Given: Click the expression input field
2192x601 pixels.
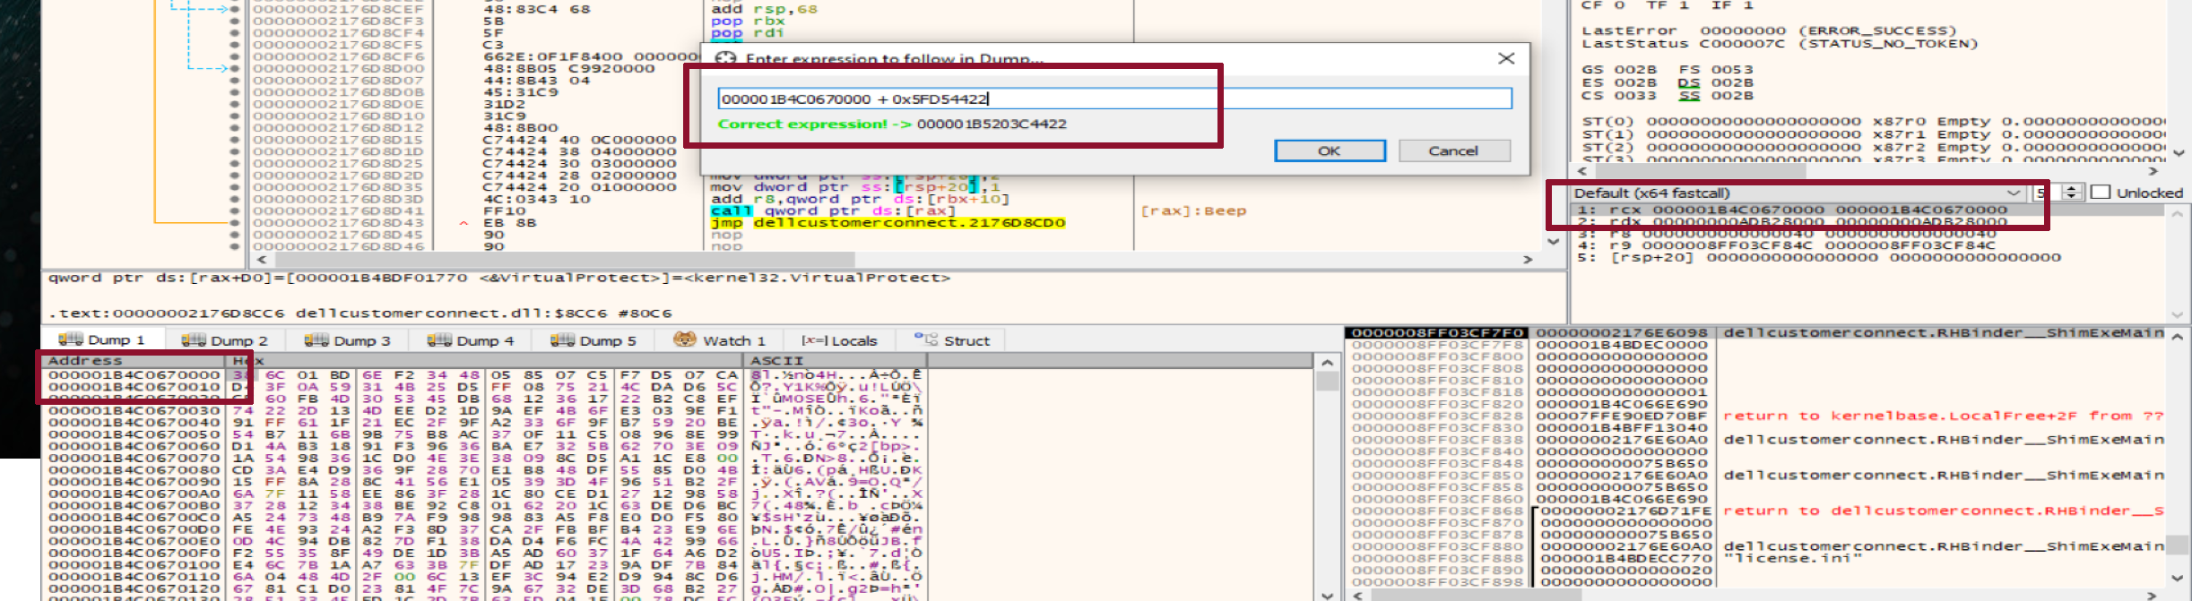Looking at the screenshot, I should (1114, 99).
